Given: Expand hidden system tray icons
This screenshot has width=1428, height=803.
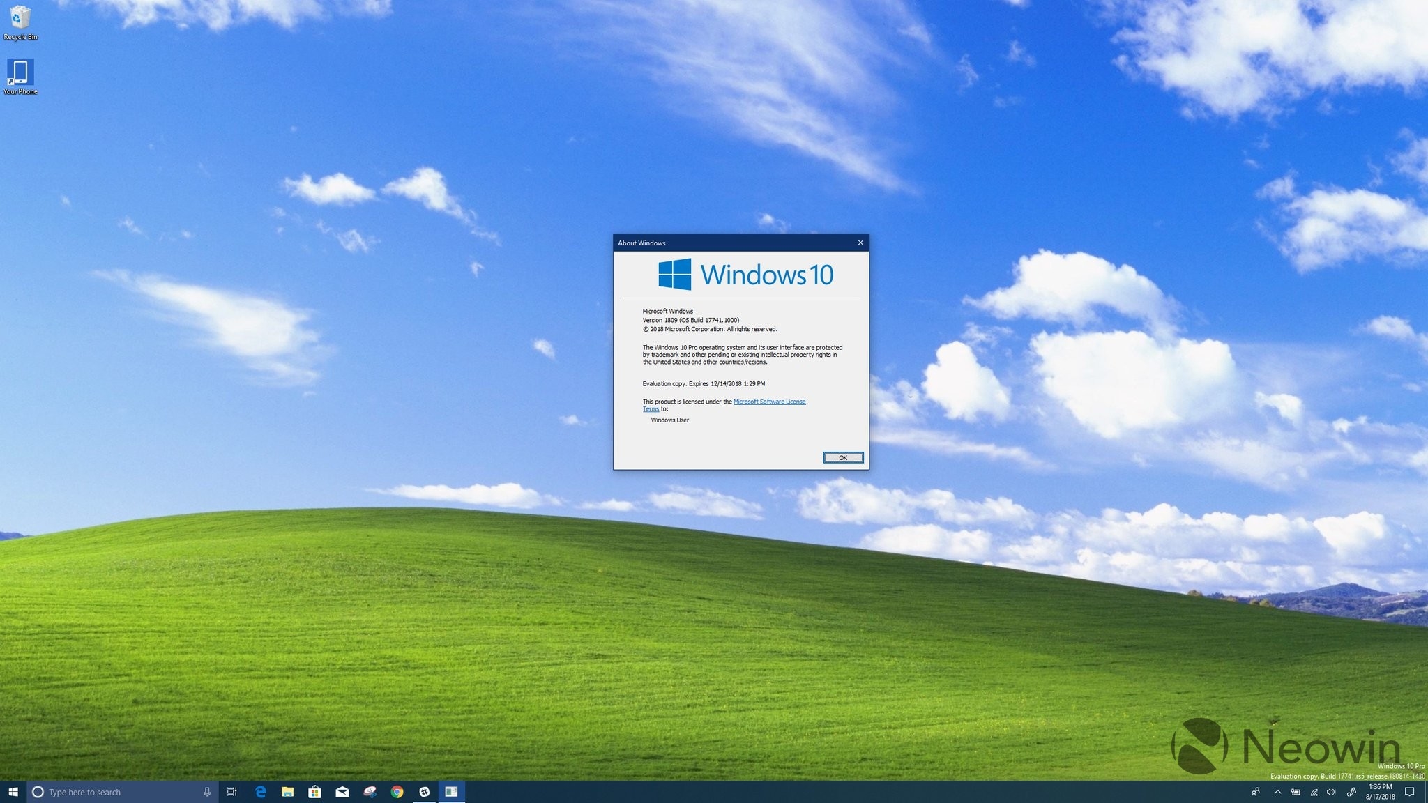Looking at the screenshot, I should click(1277, 792).
